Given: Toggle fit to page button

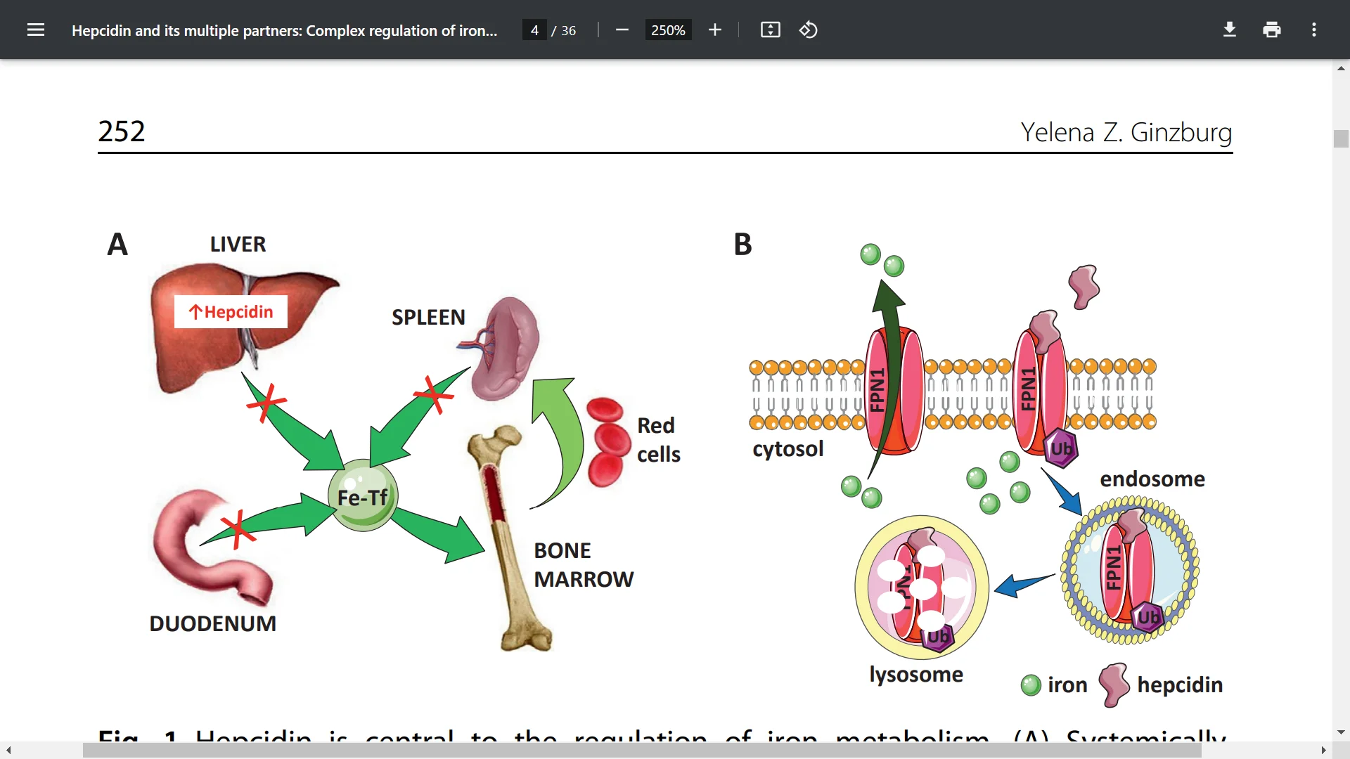Looking at the screenshot, I should [771, 30].
